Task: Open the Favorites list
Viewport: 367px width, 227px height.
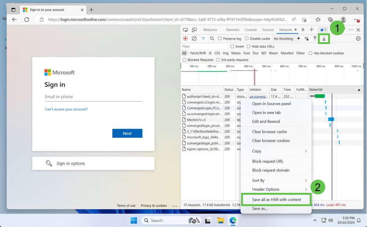Action: (318, 20)
